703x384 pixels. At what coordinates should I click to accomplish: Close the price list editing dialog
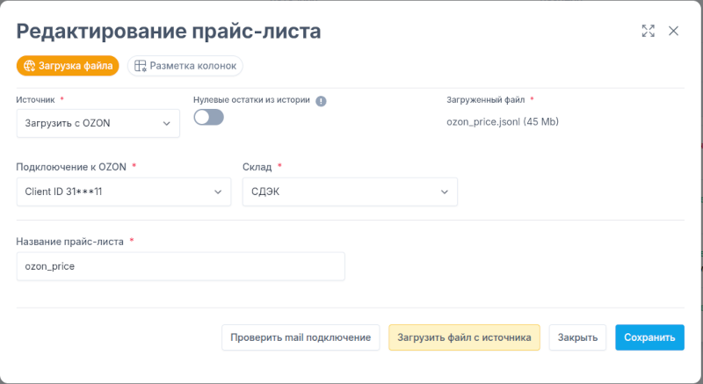pos(673,31)
